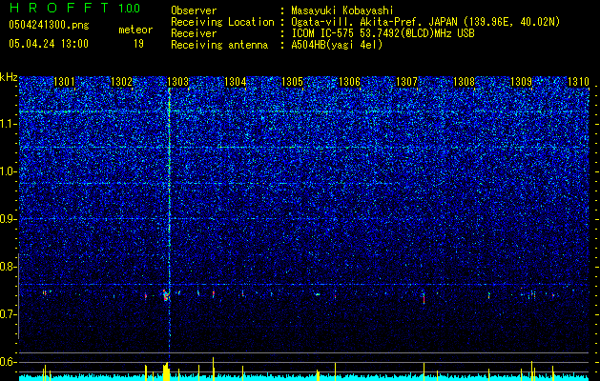Image resolution: width=600 pixels, height=381 pixels.
Task: Click the 1305 time marker
Action: 292,82
